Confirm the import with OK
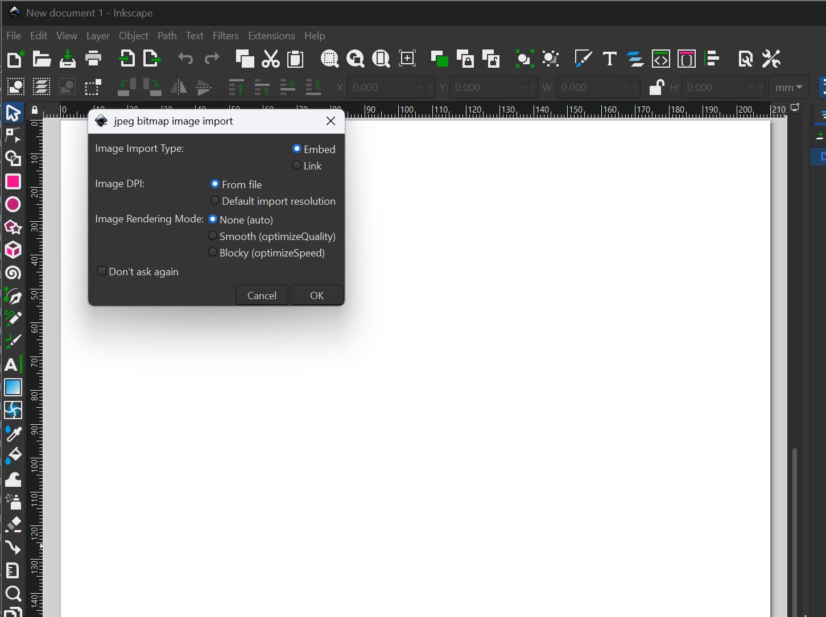The height and width of the screenshot is (617, 826). [316, 295]
